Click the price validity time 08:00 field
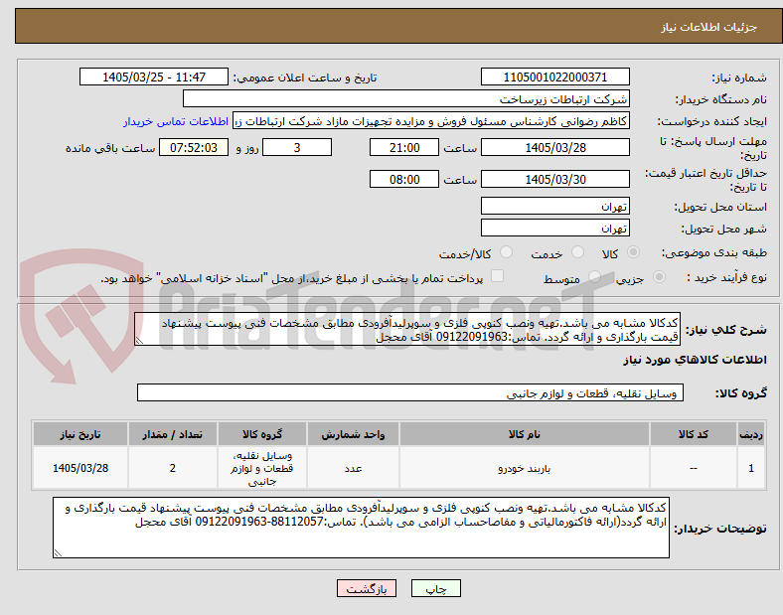783x615 pixels. pyautogui.click(x=404, y=179)
